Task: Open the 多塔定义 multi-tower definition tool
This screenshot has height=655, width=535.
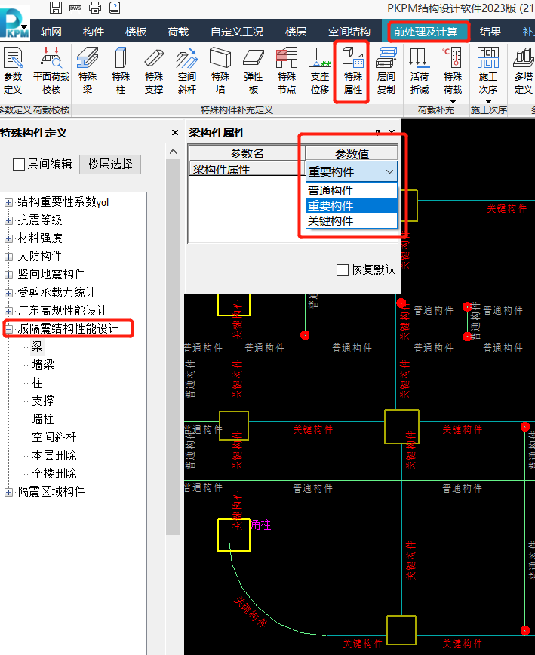Action: [x=524, y=71]
